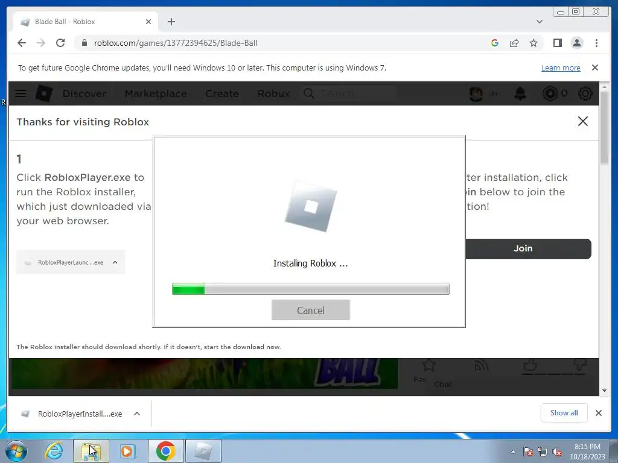
Task: Click the follow feed icon
Action: [x=481, y=366]
